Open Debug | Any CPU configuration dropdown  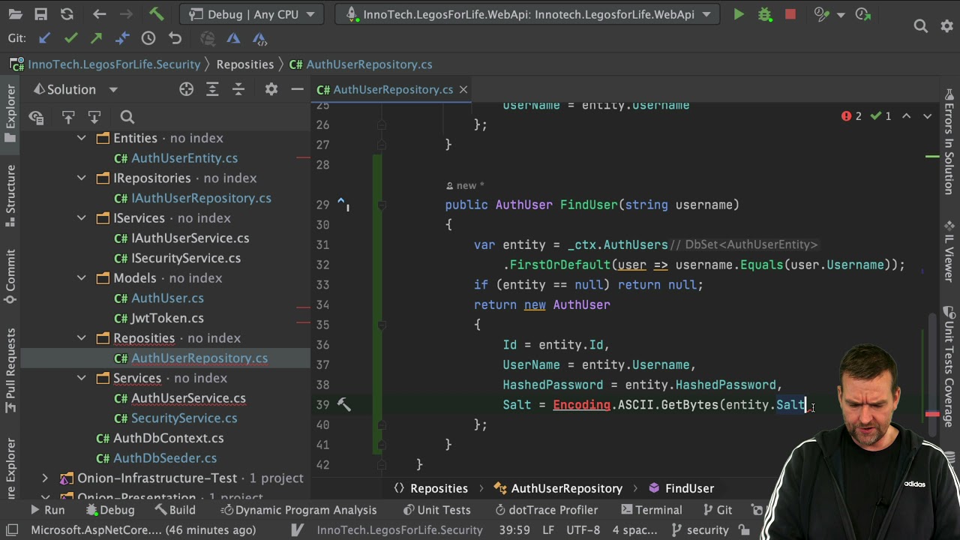tap(250, 14)
